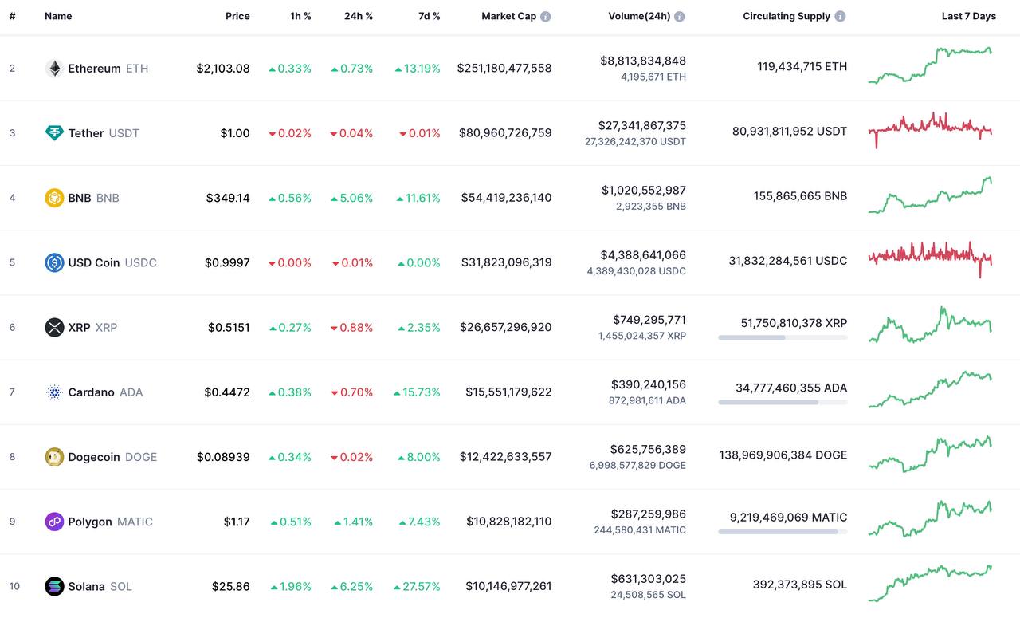Click Polygon circulating supply progress bar

783,532
